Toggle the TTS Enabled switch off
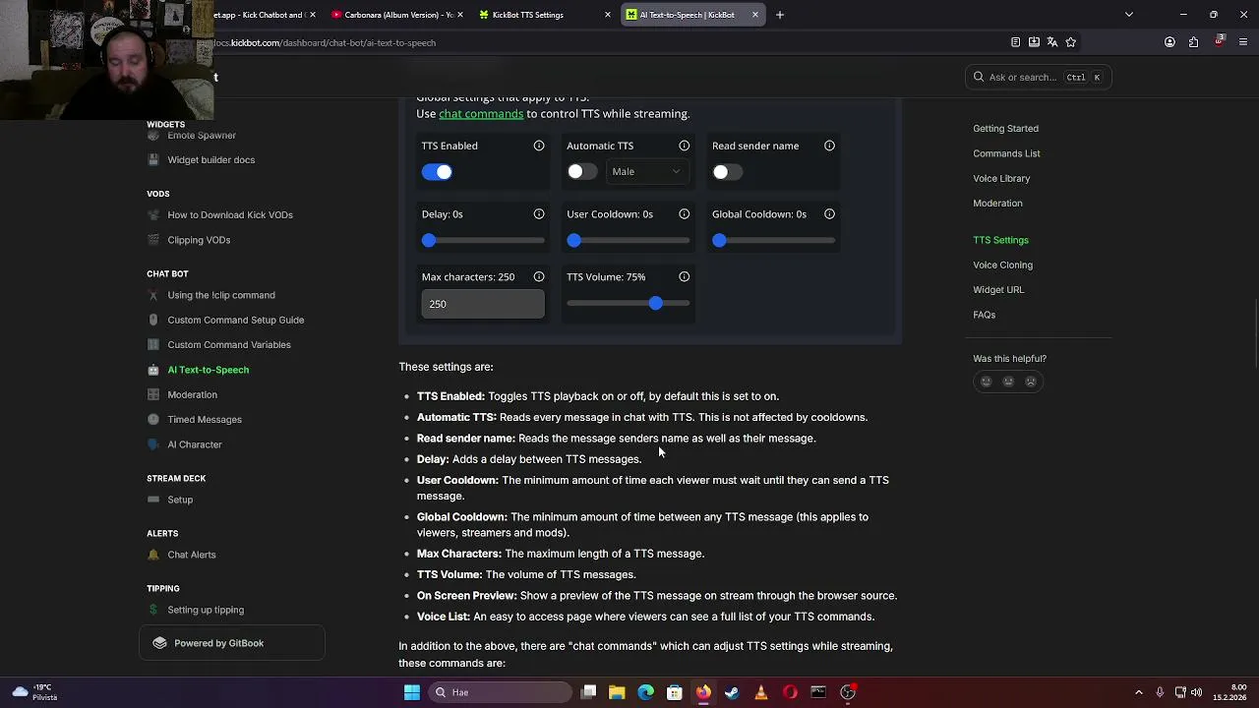The width and height of the screenshot is (1259, 708). tap(437, 172)
